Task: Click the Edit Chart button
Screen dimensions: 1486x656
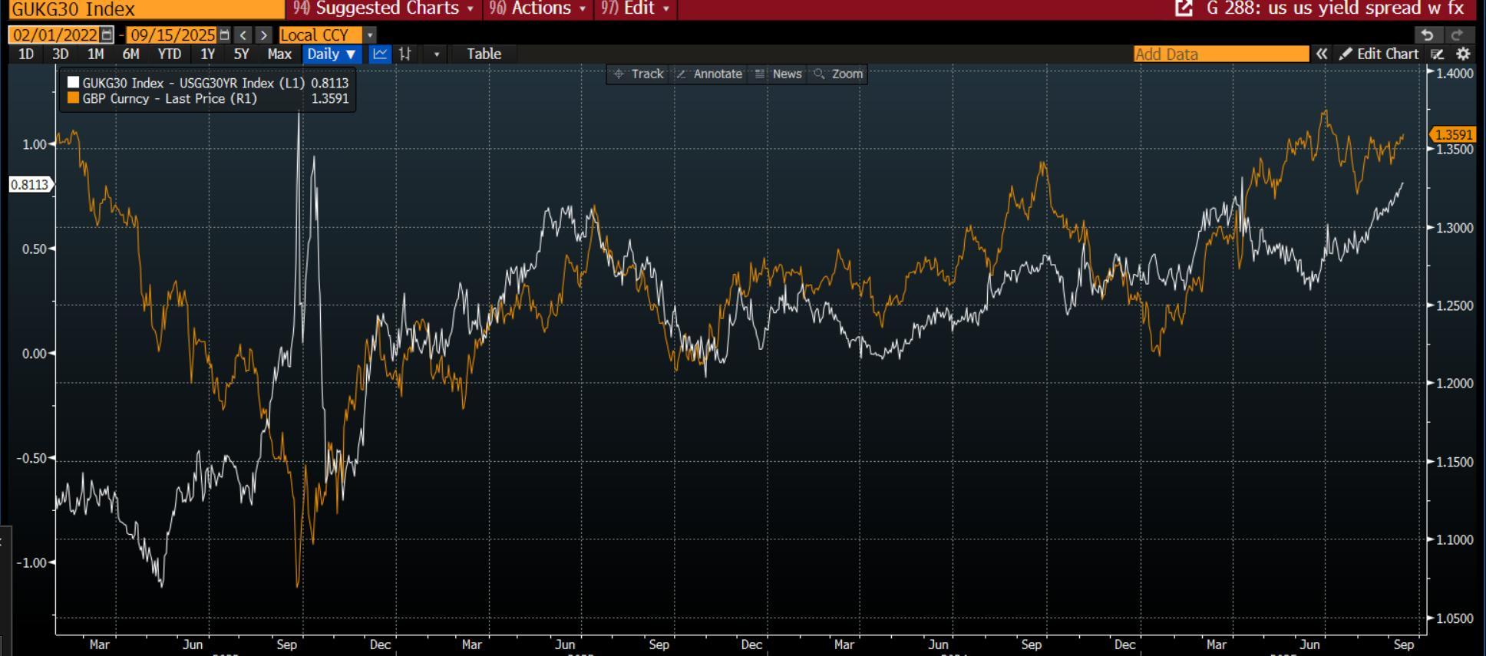Action: 1379,54
